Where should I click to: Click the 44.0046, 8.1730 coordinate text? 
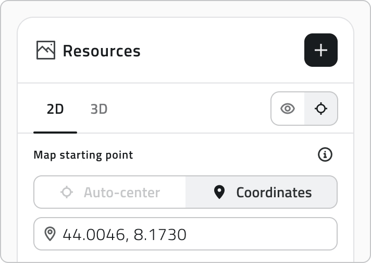tap(125, 235)
